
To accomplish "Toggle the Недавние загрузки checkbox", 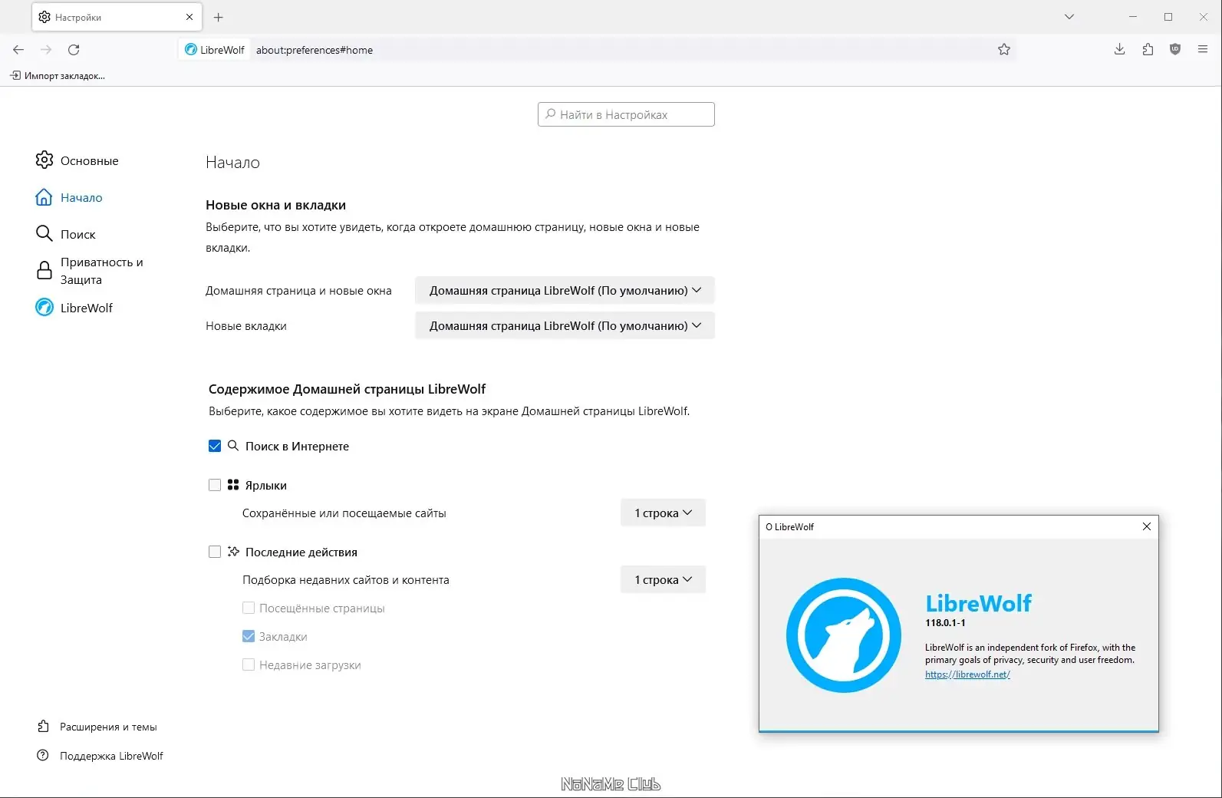I will tap(249, 664).
